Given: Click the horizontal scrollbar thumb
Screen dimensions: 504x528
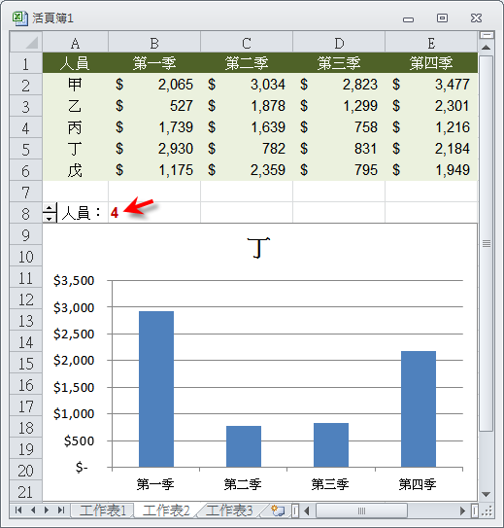Looking at the screenshot, I should click(361, 511).
